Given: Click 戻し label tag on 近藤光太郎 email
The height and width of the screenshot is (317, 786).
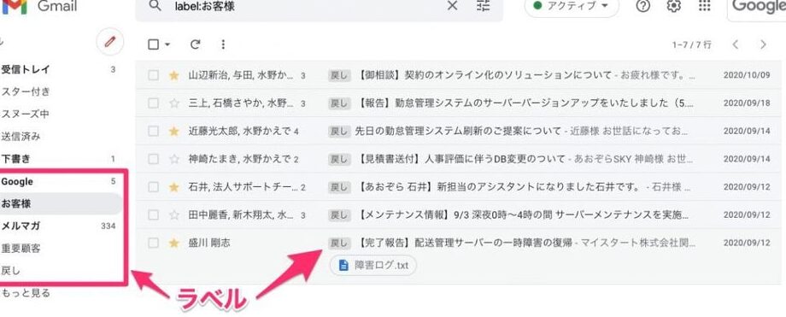Looking at the screenshot, I should (x=339, y=132).
